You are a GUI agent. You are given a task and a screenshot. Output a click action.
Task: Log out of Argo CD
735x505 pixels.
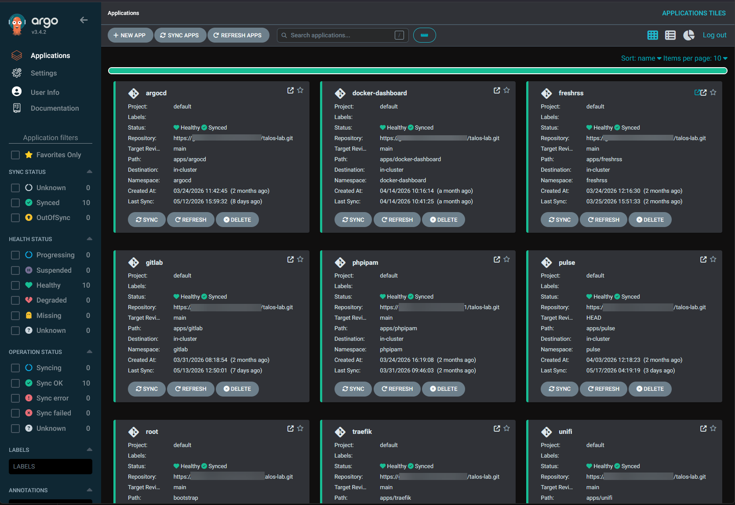714,35
